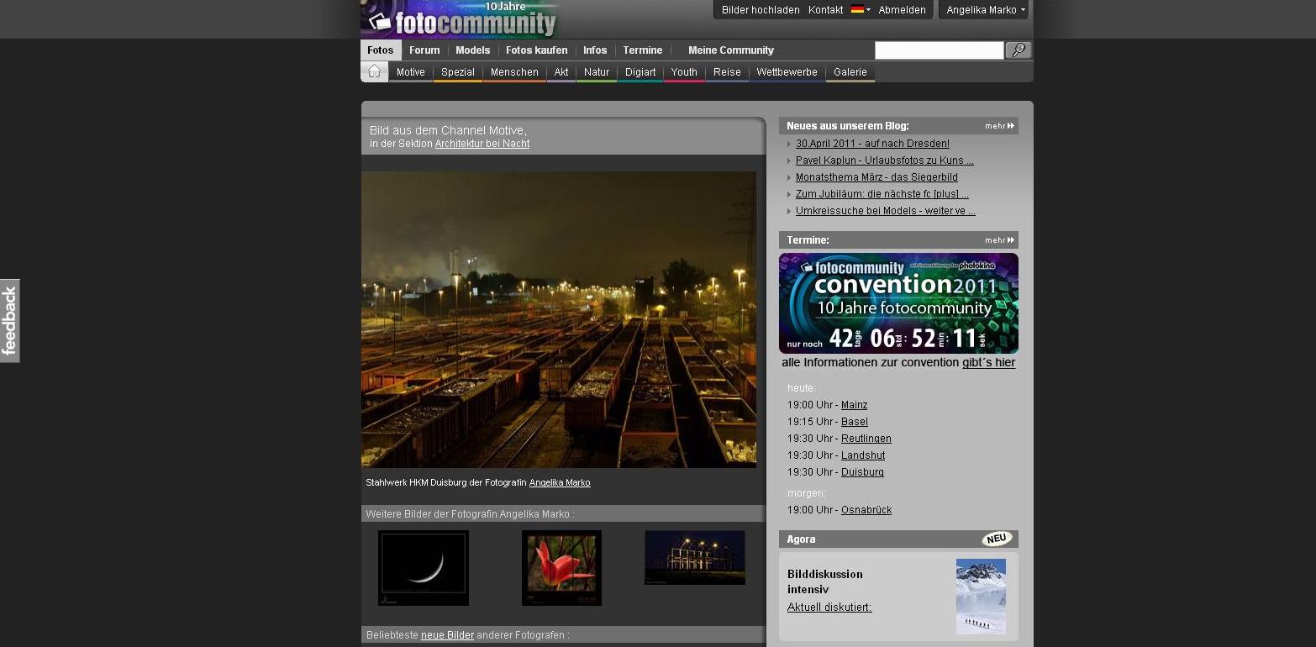Open blog post Monatsthema März
Viewport: 1316px width, 647px height.
[876, 177]
